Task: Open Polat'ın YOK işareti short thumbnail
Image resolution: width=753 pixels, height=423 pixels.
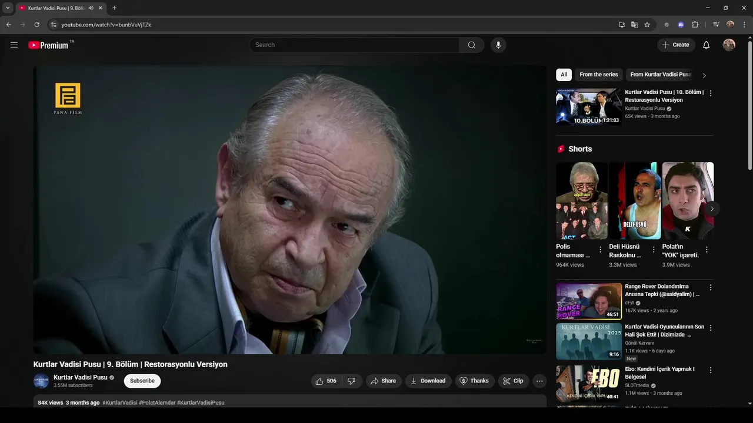Action: point(688,200)
